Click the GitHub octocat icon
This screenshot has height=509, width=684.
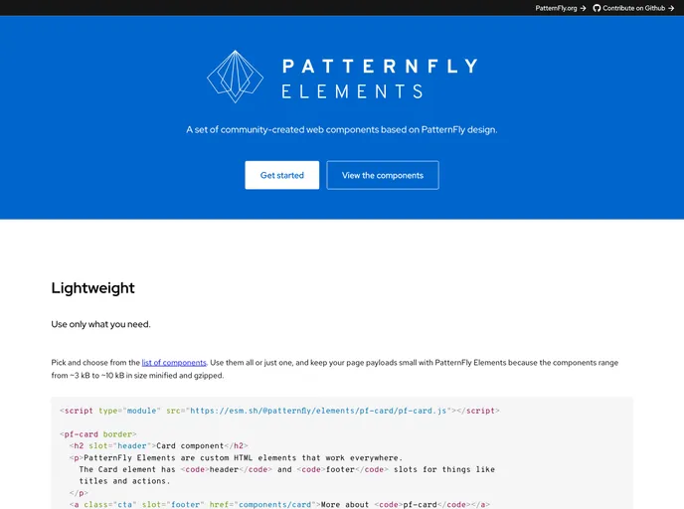click(x=597, y=8)
